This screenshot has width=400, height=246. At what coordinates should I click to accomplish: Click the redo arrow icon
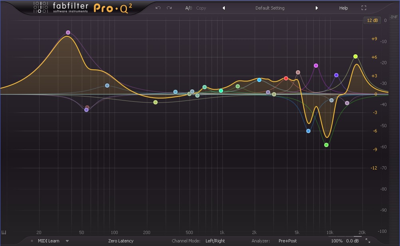[169, 8]
